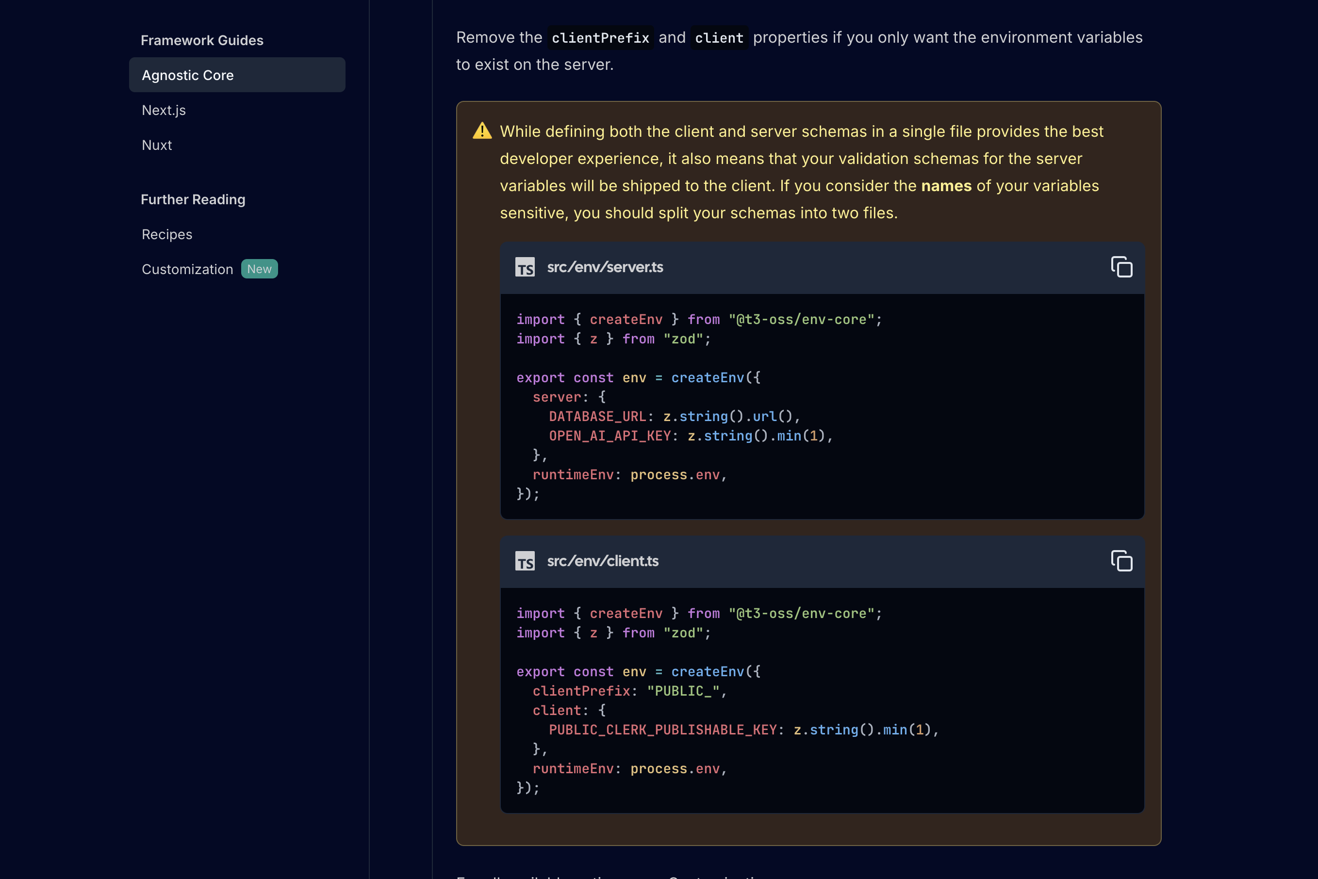Click PUBLIC_CLERK_PUBLISHABLE_KEY in client code
The width and height of the screenshot is (1318, 879).
coord(663,729)
